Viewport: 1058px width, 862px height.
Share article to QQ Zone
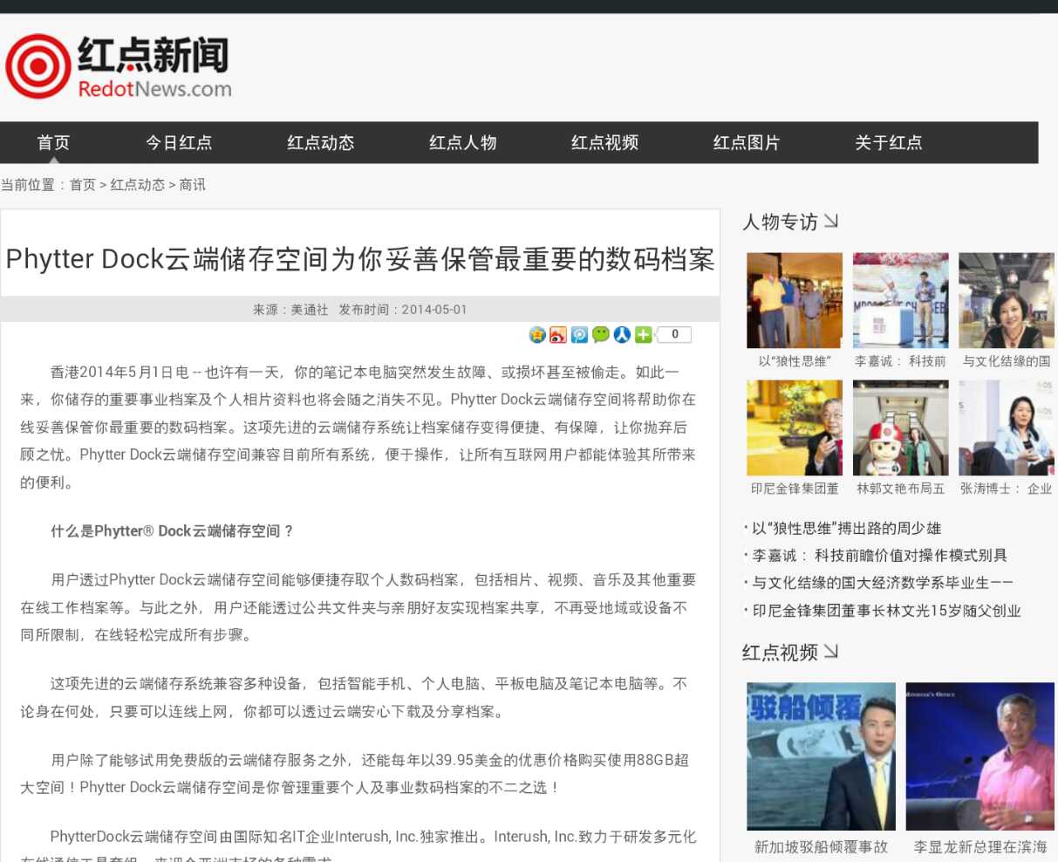click(x=537, y=334)
